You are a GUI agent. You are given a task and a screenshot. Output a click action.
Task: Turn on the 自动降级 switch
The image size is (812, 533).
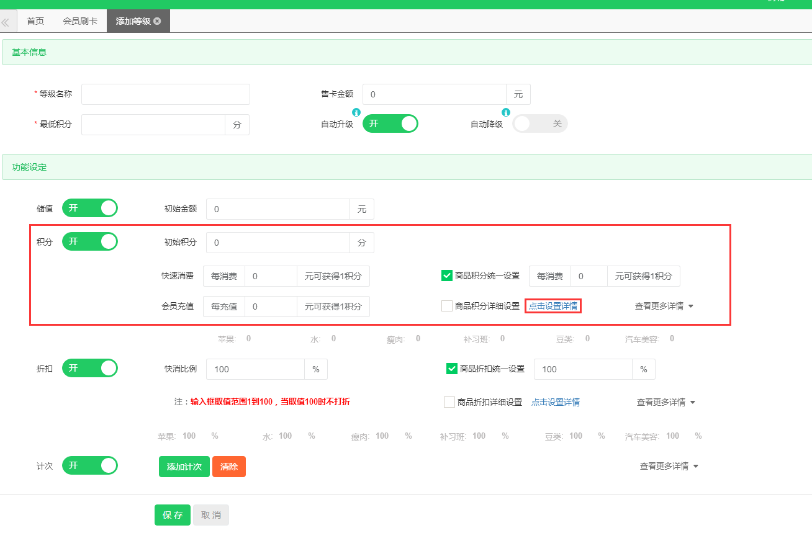click(540, 123)
